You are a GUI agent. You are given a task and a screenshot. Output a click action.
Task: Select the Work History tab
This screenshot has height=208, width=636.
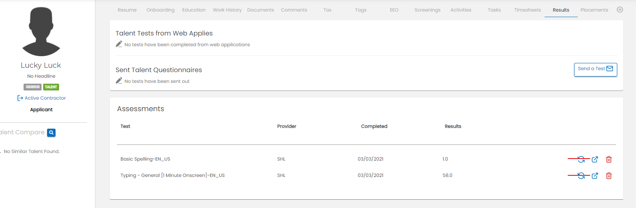(227, 10)
